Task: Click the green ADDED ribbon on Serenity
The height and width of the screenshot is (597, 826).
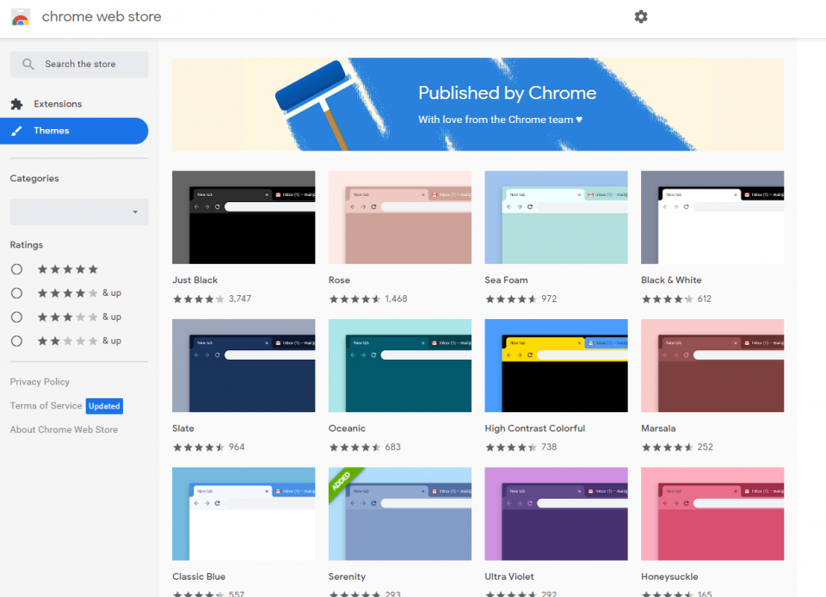Action: point(342,481)
